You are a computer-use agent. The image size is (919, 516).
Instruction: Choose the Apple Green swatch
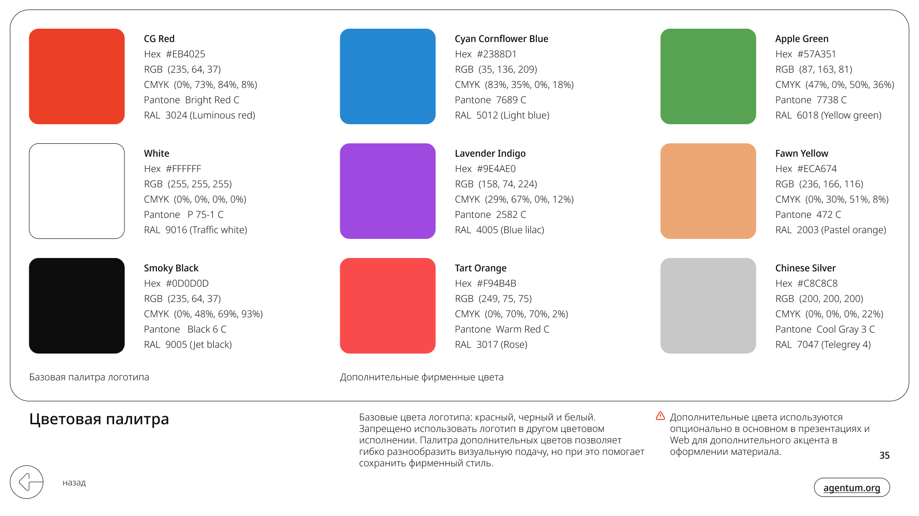708,76
